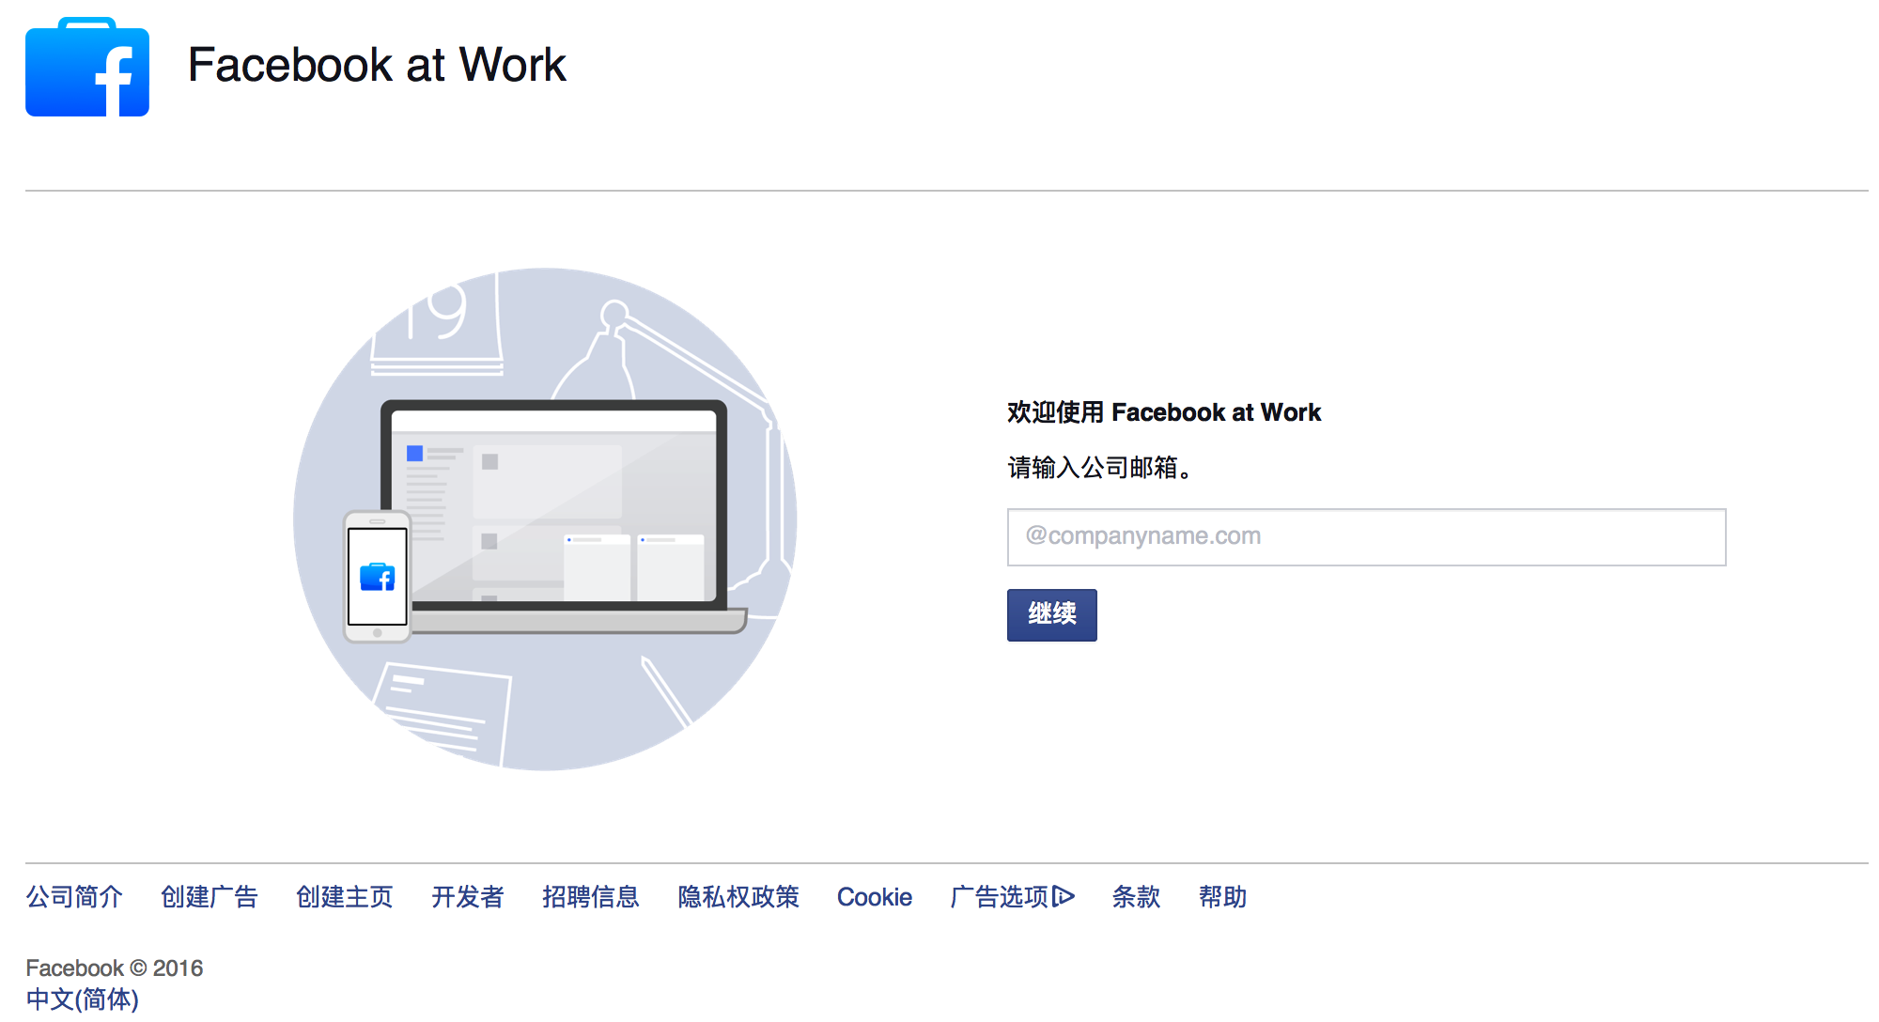Open the Cookie footer link

tap(875, 897)
